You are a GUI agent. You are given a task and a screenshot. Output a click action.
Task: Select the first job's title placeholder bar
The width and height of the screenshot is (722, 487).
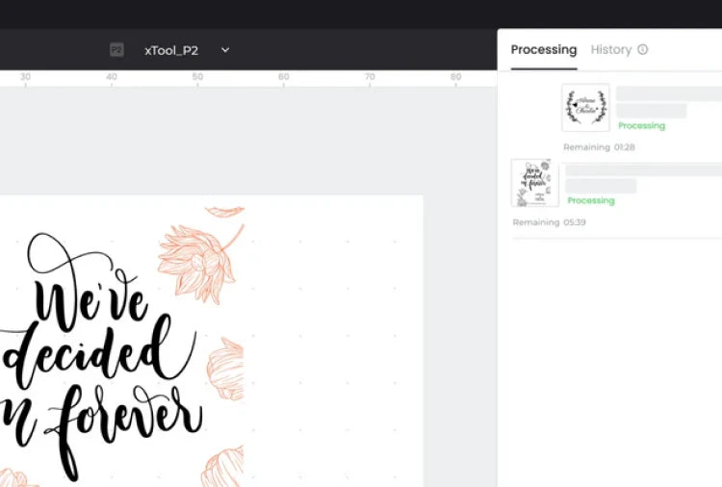pos(668,94)
